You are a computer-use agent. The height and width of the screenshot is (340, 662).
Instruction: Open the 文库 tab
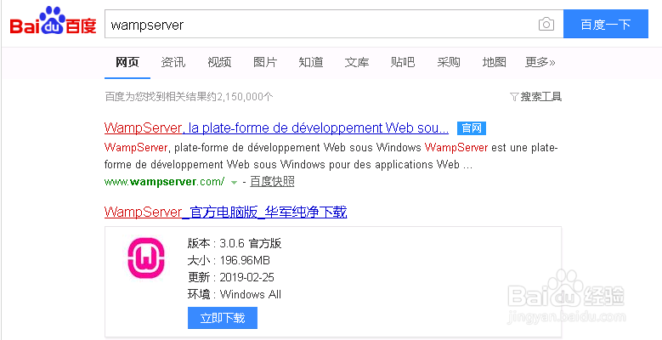[x=357, y=62]
